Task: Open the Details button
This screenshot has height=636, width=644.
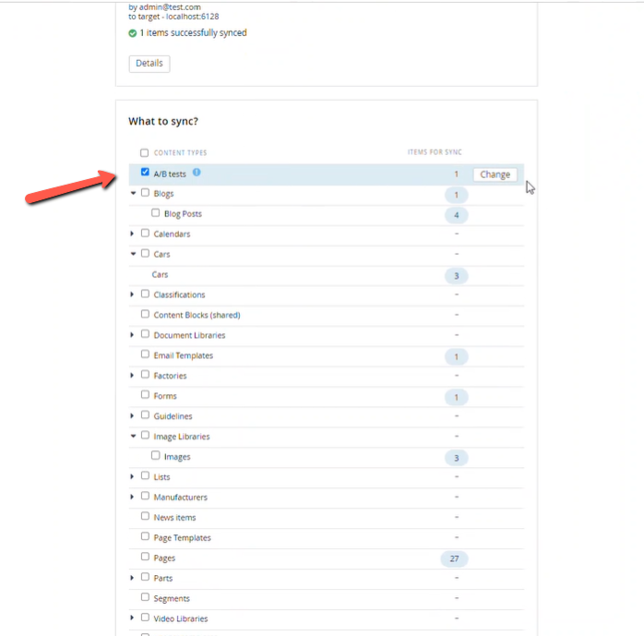Action: tap(149, 64)
